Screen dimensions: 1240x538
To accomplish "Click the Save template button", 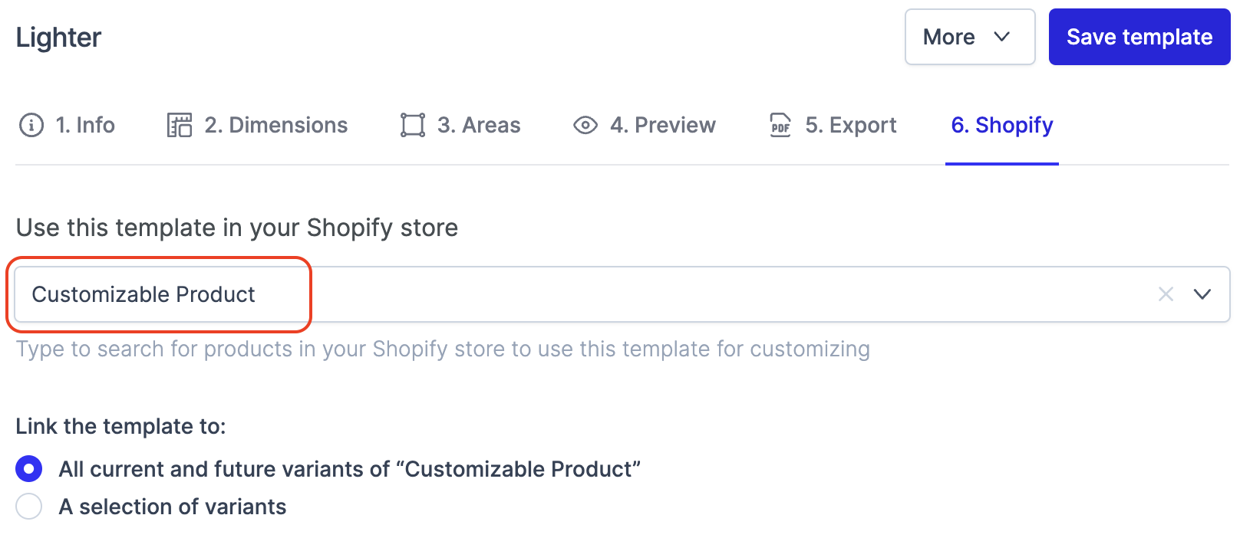I will 1139,36.
